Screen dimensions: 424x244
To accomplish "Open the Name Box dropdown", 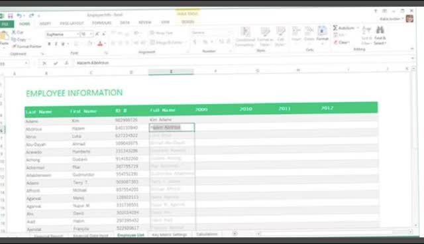I will 26,63.
